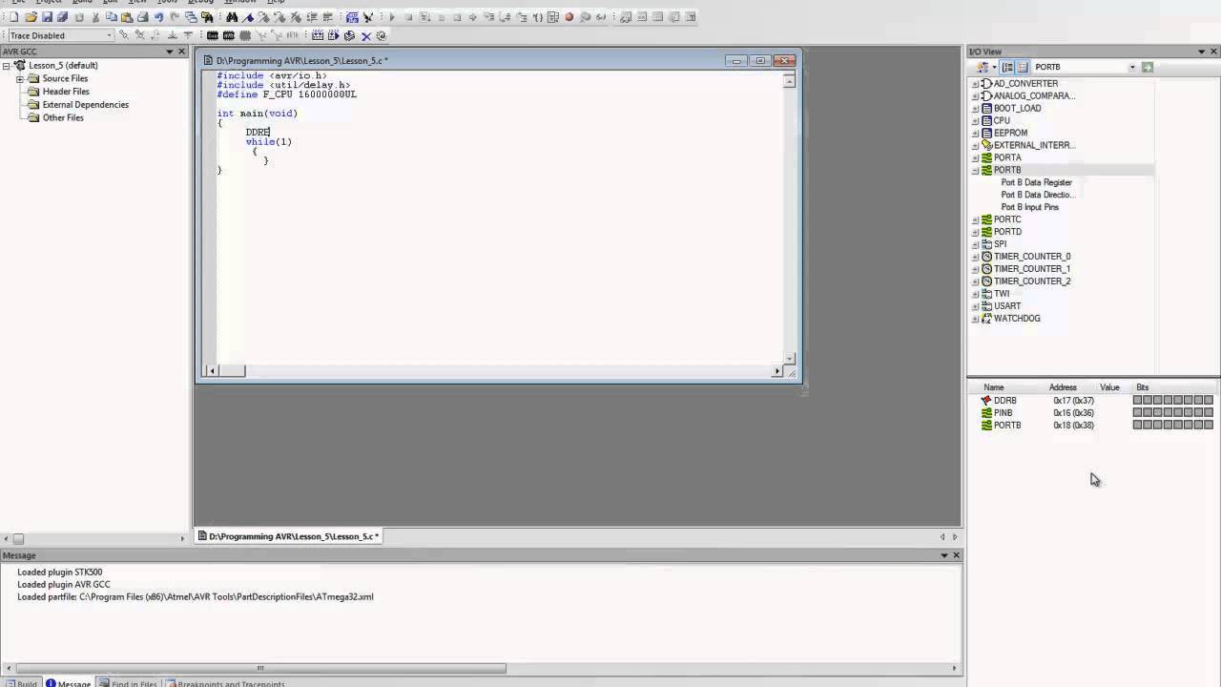Expand the Source Files folder
This screenshot has height=687, width=1221.
(20, 78)
